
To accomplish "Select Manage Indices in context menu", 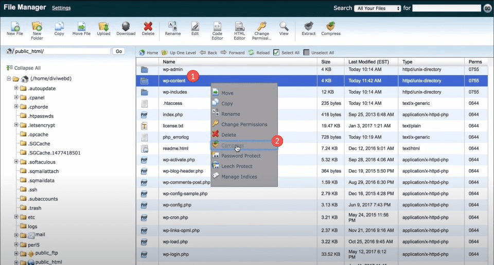I will tap(239, 176).
